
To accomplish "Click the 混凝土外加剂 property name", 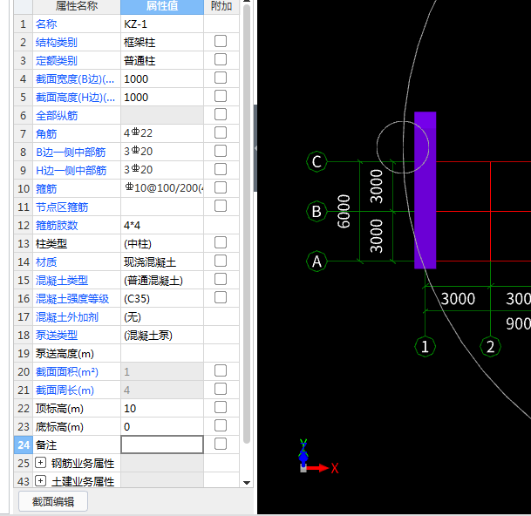I will 67,317.
